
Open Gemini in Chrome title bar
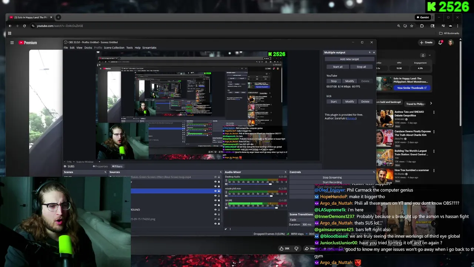pyautogui.click(x=423, y=17)
